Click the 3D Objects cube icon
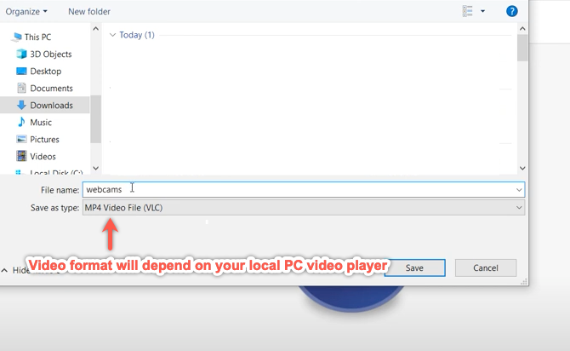Image resolution: width=570 pixels, height=351 pixels. [21, 54]
